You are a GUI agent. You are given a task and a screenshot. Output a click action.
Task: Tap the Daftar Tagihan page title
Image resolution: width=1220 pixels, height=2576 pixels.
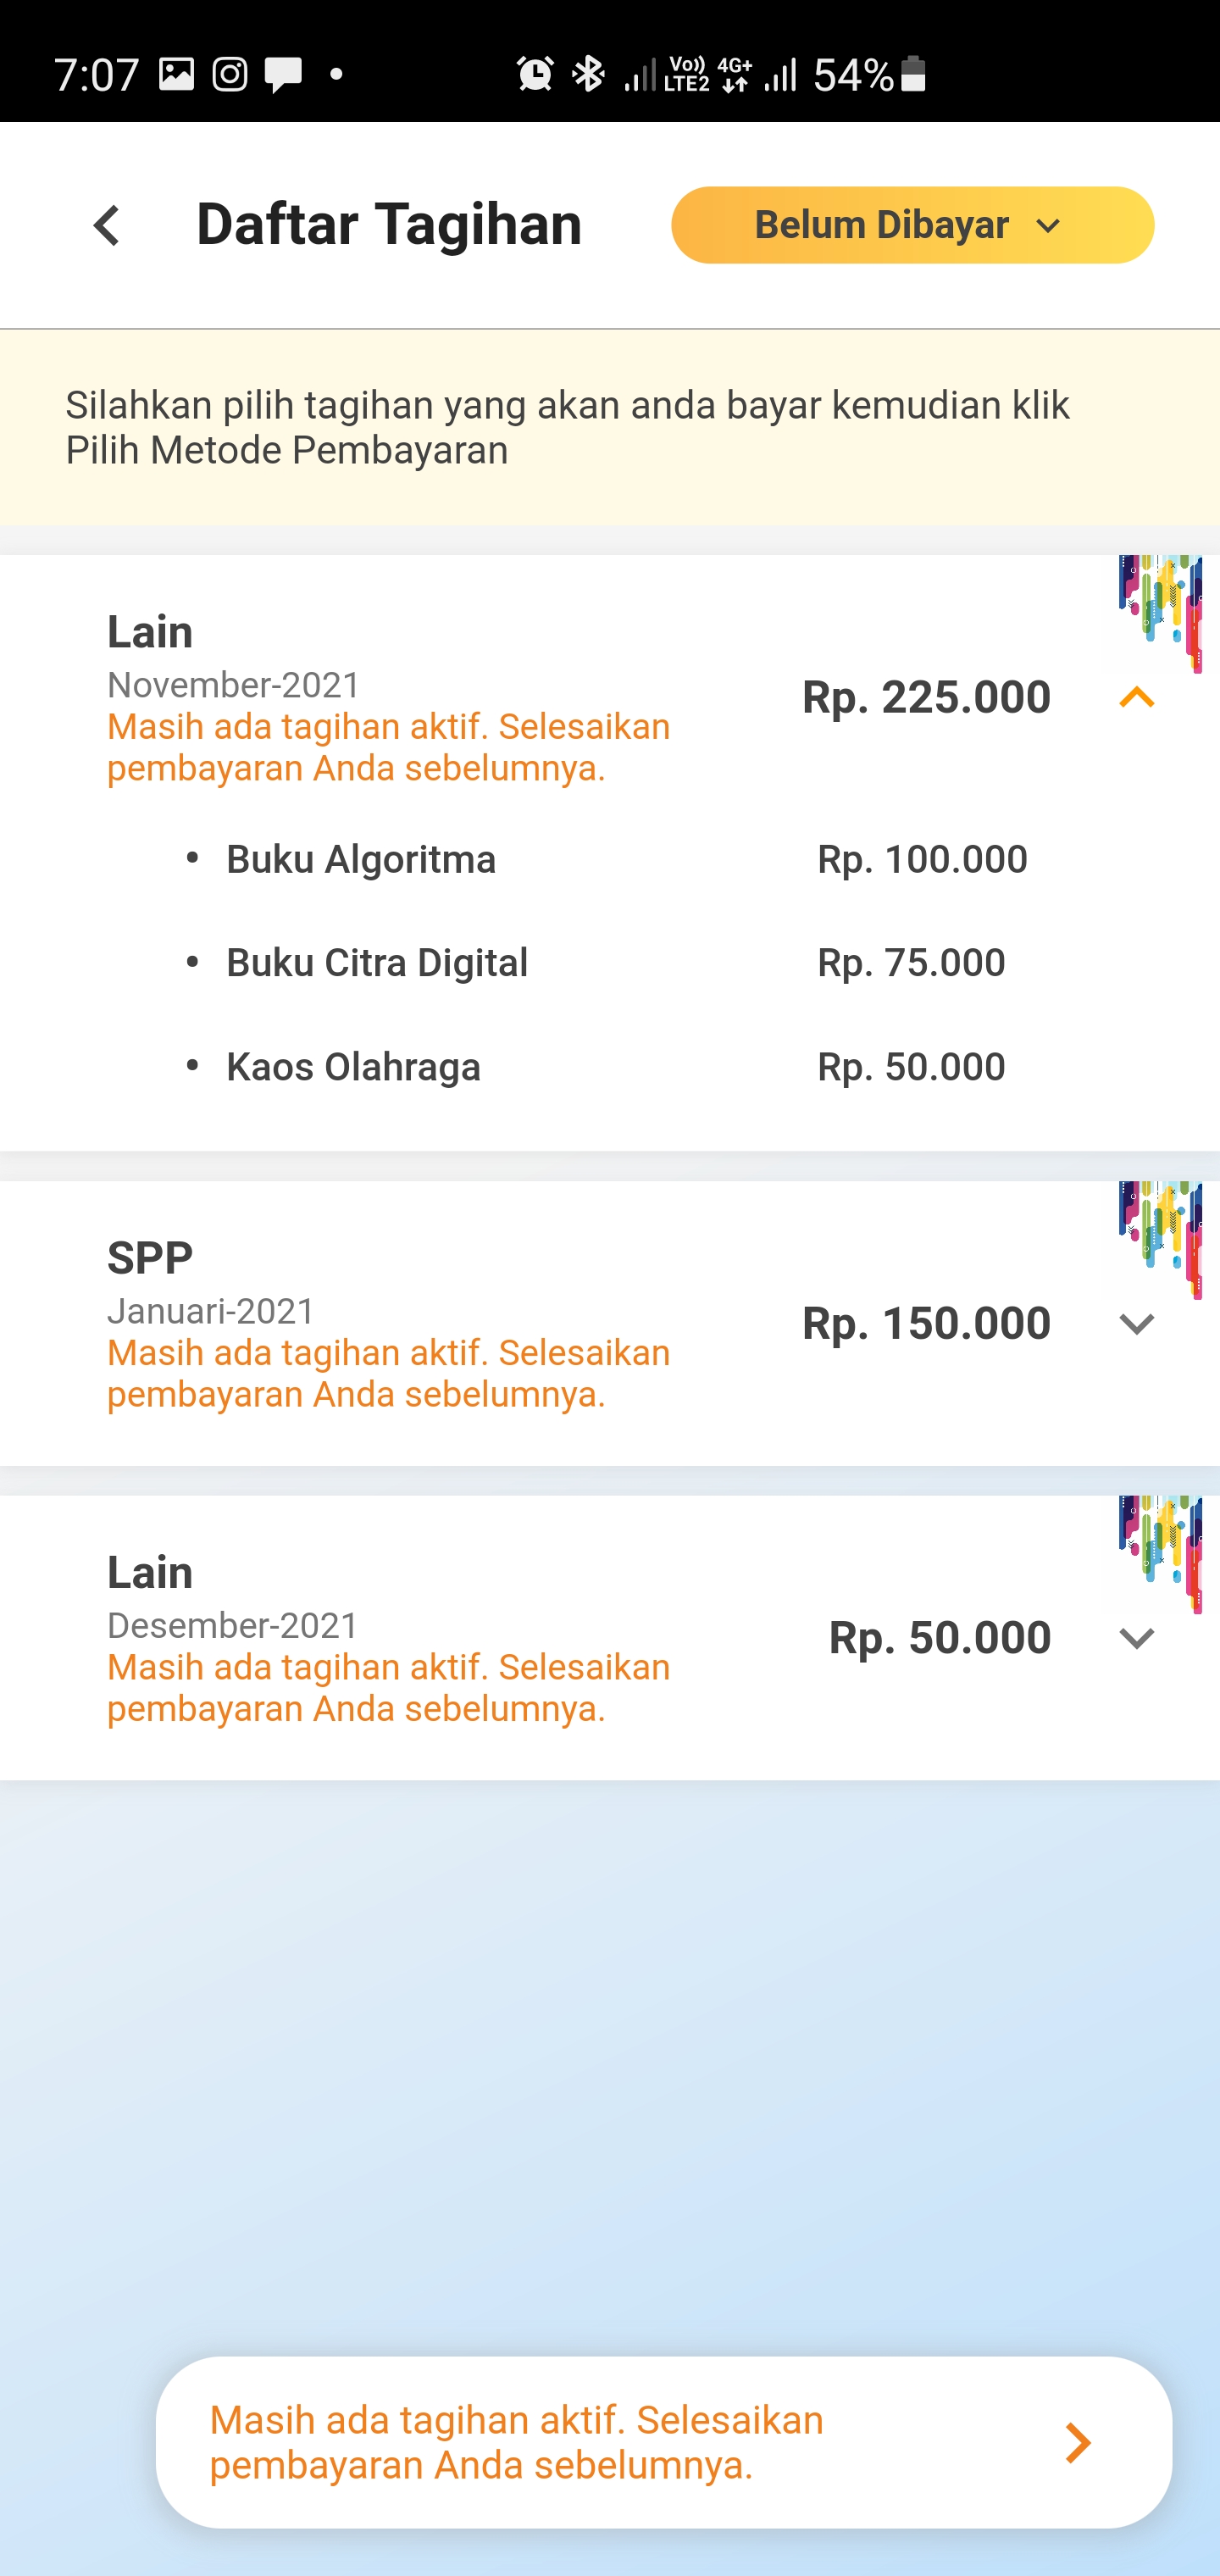(389, 224)
